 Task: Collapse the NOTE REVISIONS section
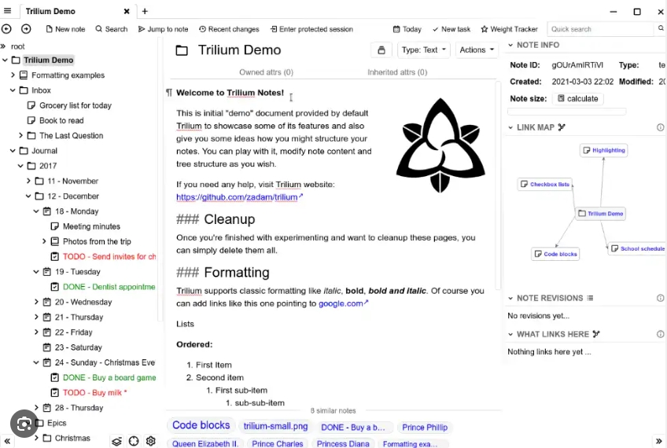click(510, 299)
